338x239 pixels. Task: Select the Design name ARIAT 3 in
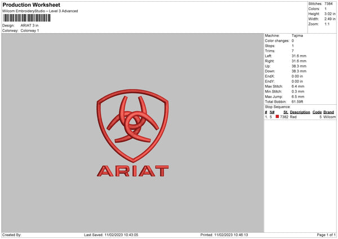[x=30, y=25]
